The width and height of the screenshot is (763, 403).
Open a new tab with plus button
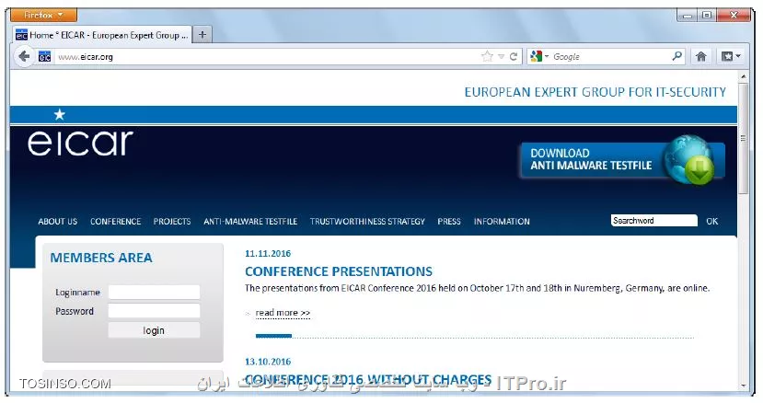(202, 35)
